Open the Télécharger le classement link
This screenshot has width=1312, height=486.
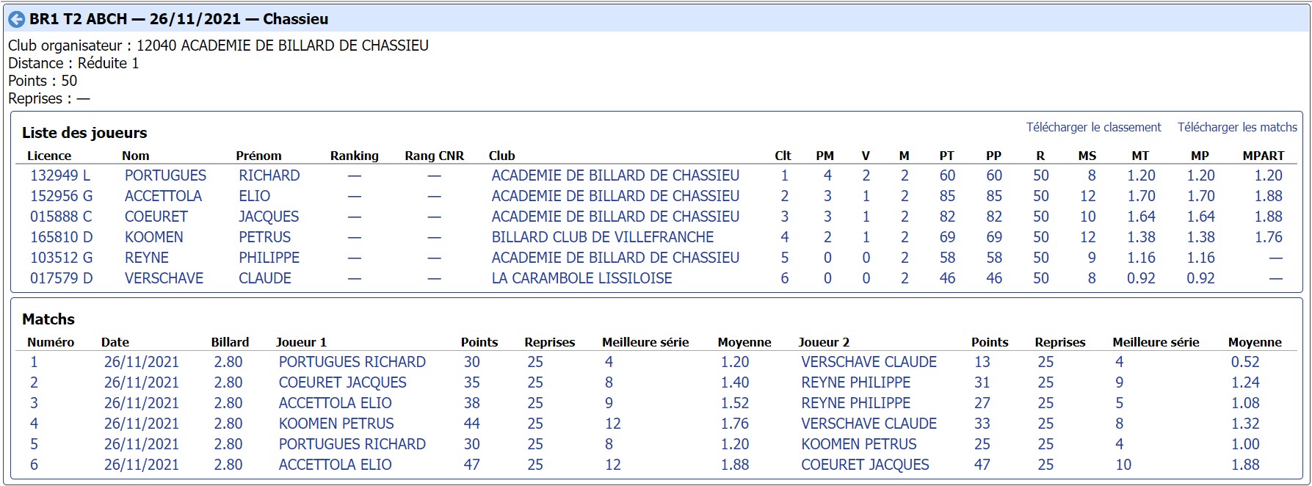pos(1093,127)
